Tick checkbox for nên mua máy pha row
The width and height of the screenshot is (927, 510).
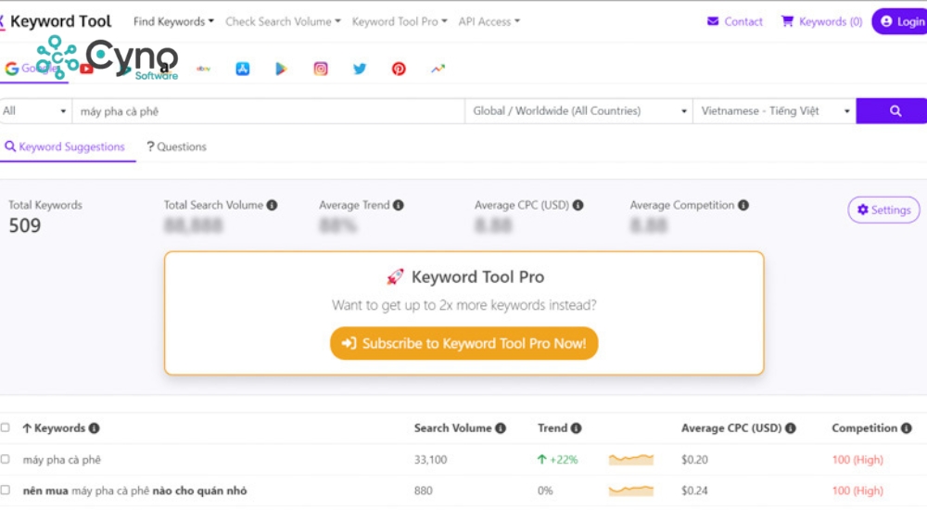(x=6, y=490)
